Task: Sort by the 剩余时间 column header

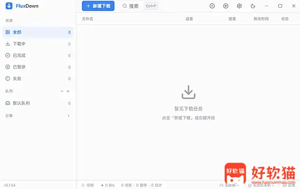Action: coord(261,19)
